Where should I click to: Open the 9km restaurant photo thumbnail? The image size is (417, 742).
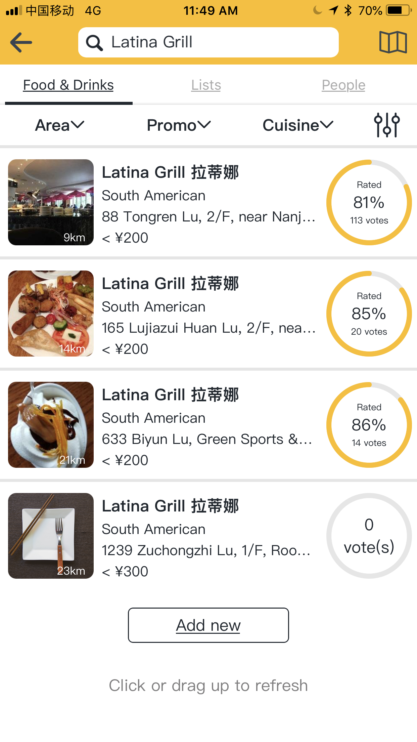(51, 202)
